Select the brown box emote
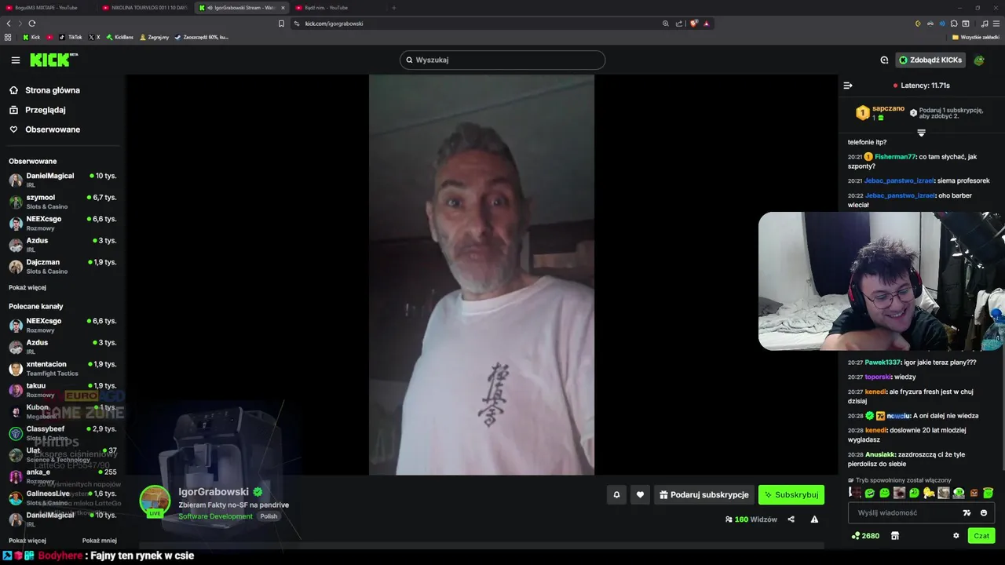 [974, 493]
